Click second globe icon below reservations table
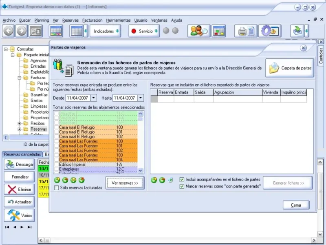The height and width of the screenshot is (245, 326). pos(162,180)
